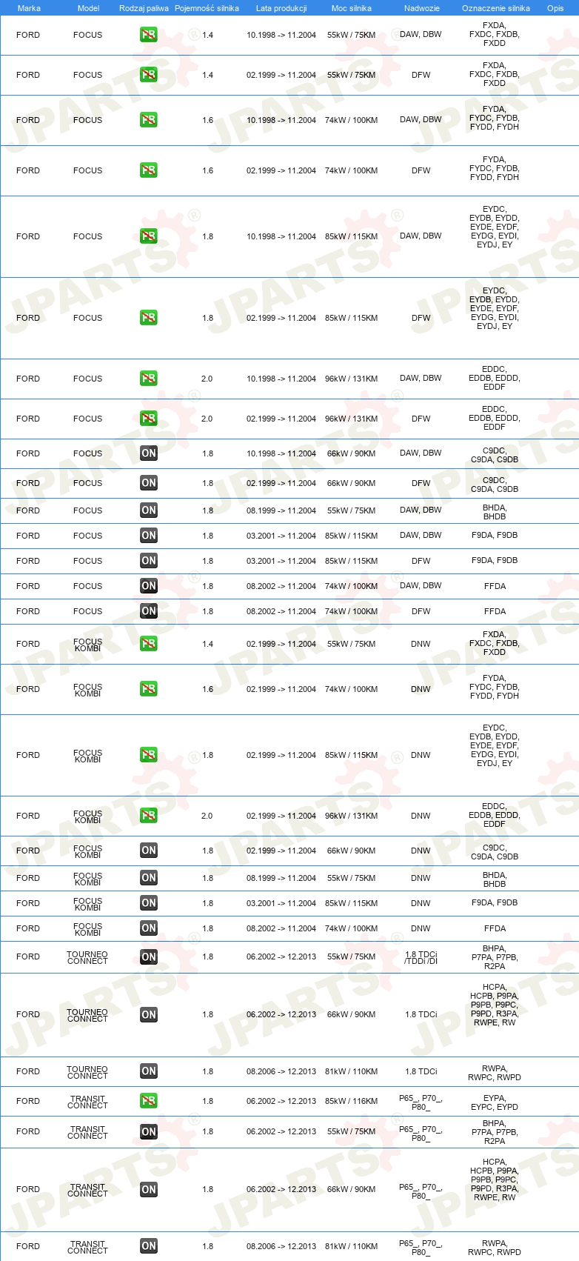The height and width of the screenshot is (1261, 579).
Task: Select the 85kW / 116KM power cell
Action: point(351,1101)
